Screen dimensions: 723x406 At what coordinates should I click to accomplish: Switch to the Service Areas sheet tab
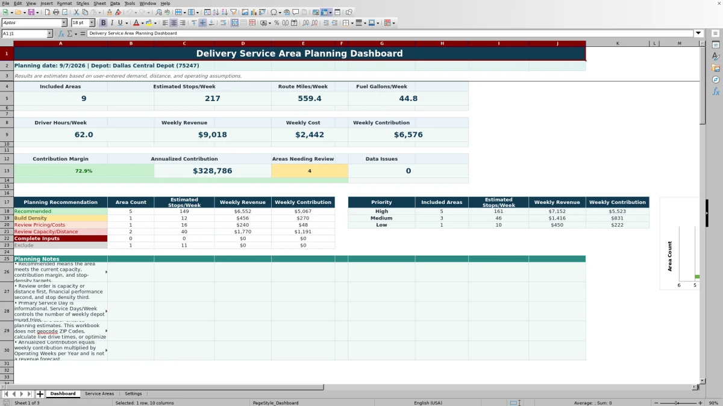(99, 394)
